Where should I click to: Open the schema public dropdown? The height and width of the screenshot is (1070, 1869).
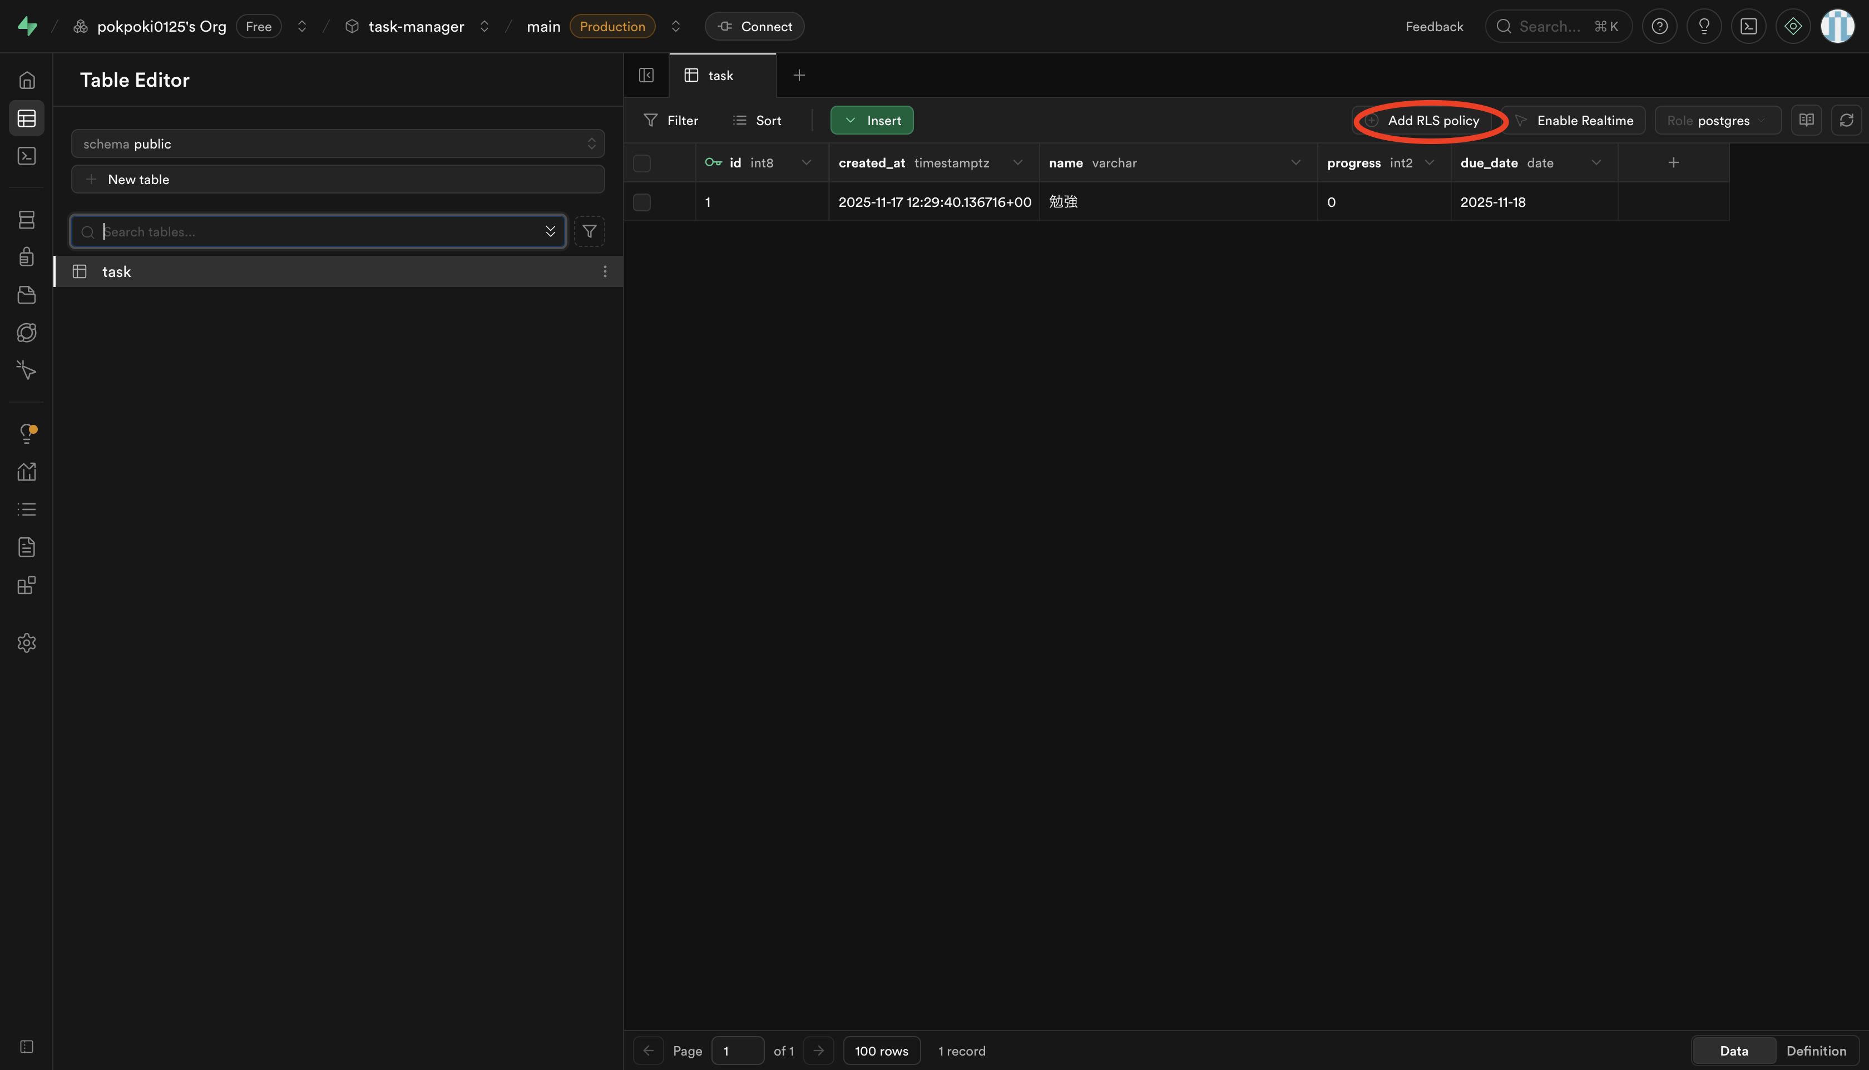click(x=337, y=144)
